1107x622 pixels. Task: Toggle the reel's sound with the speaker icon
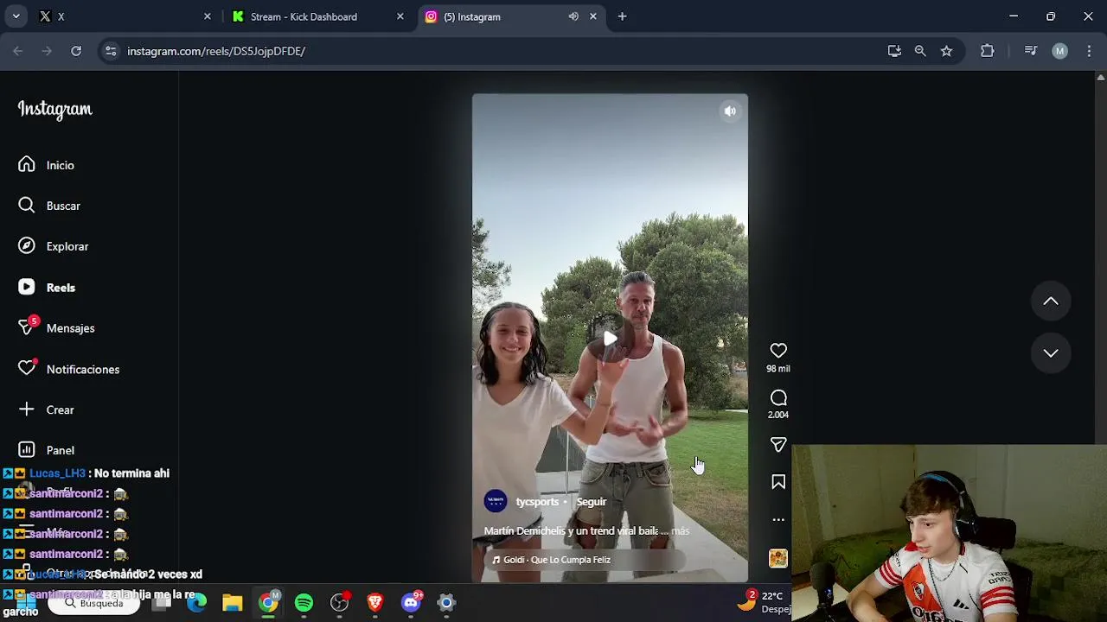pos(730,111)
